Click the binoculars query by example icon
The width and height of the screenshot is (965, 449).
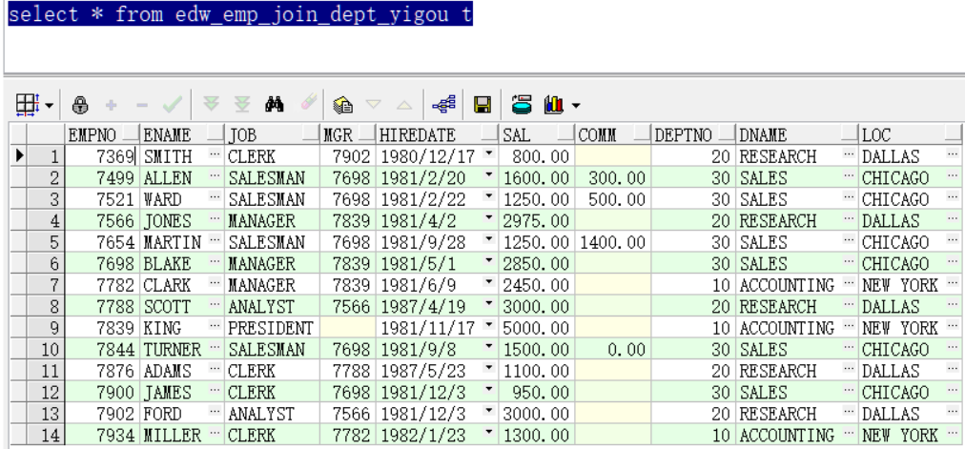275,105
